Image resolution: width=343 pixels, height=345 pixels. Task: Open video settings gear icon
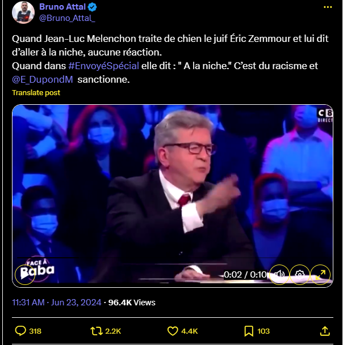point(299,274)
